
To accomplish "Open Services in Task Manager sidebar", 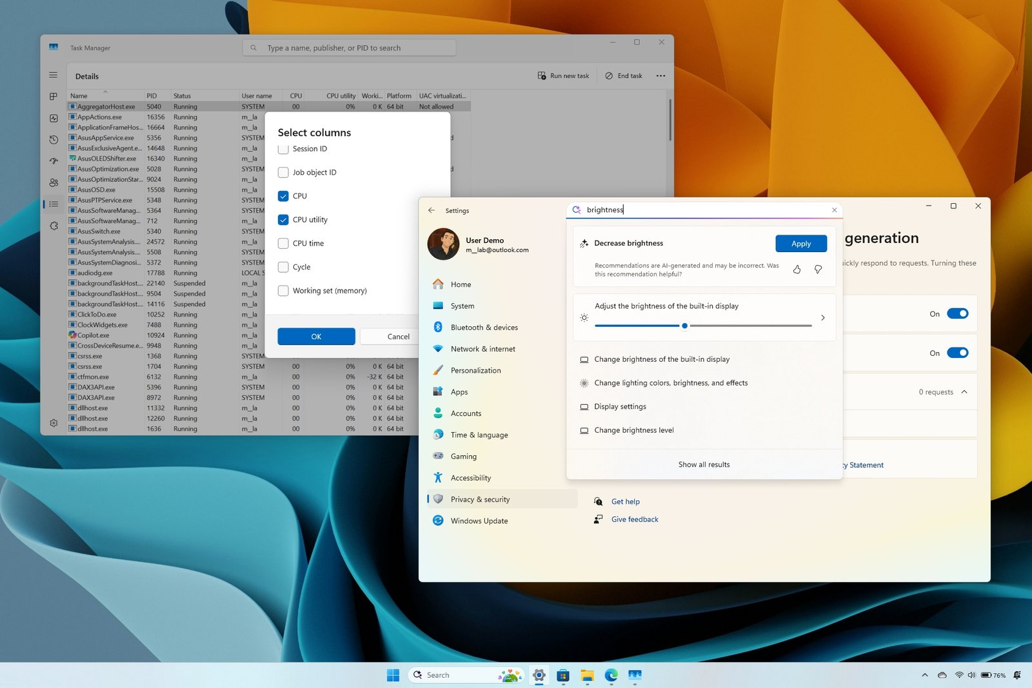I will pos(54,225).
